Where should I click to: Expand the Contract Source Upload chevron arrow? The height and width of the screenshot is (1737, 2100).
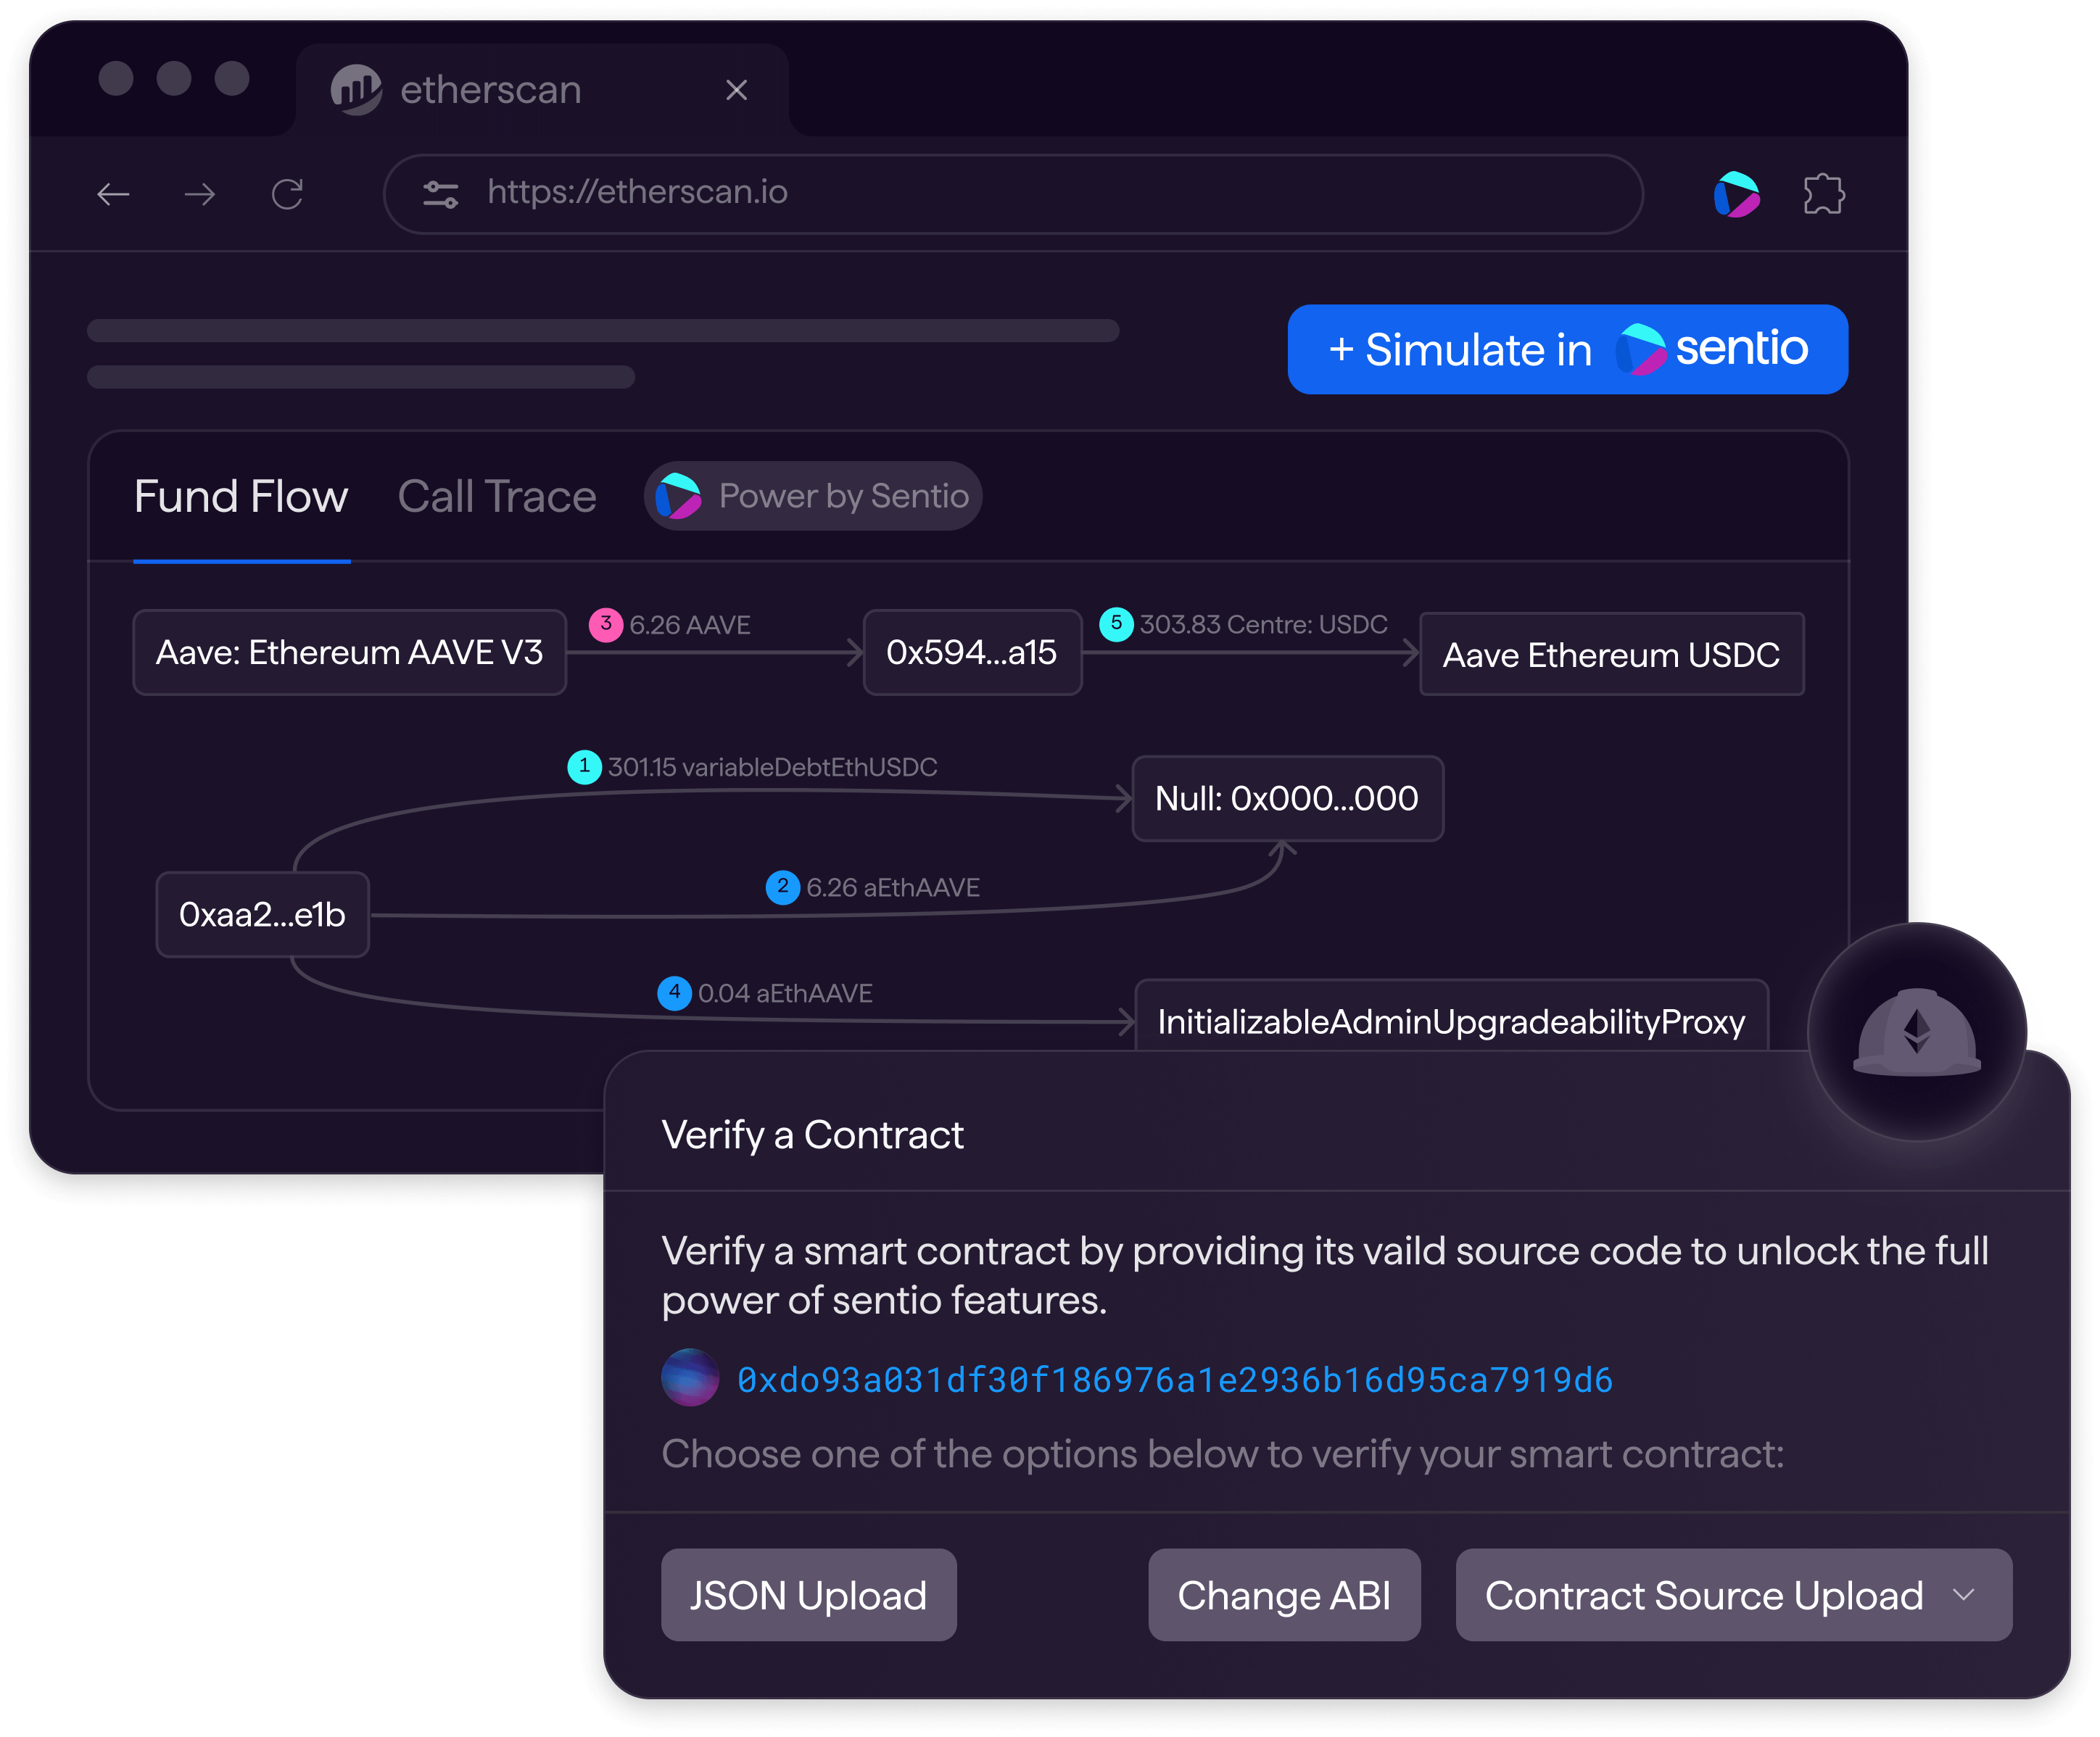1964,1595
